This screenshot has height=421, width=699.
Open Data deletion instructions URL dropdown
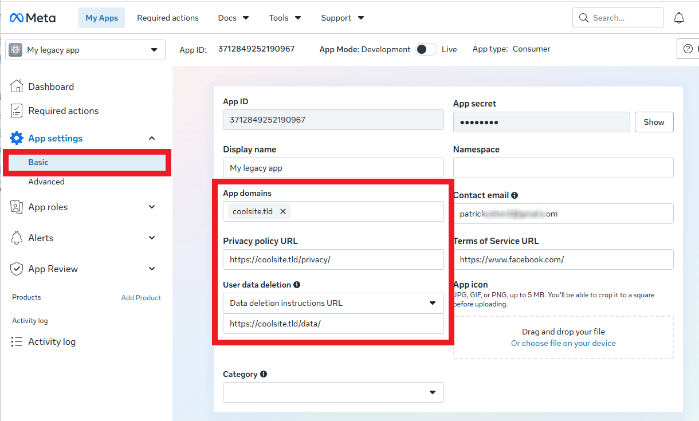(x=333, y=303)
